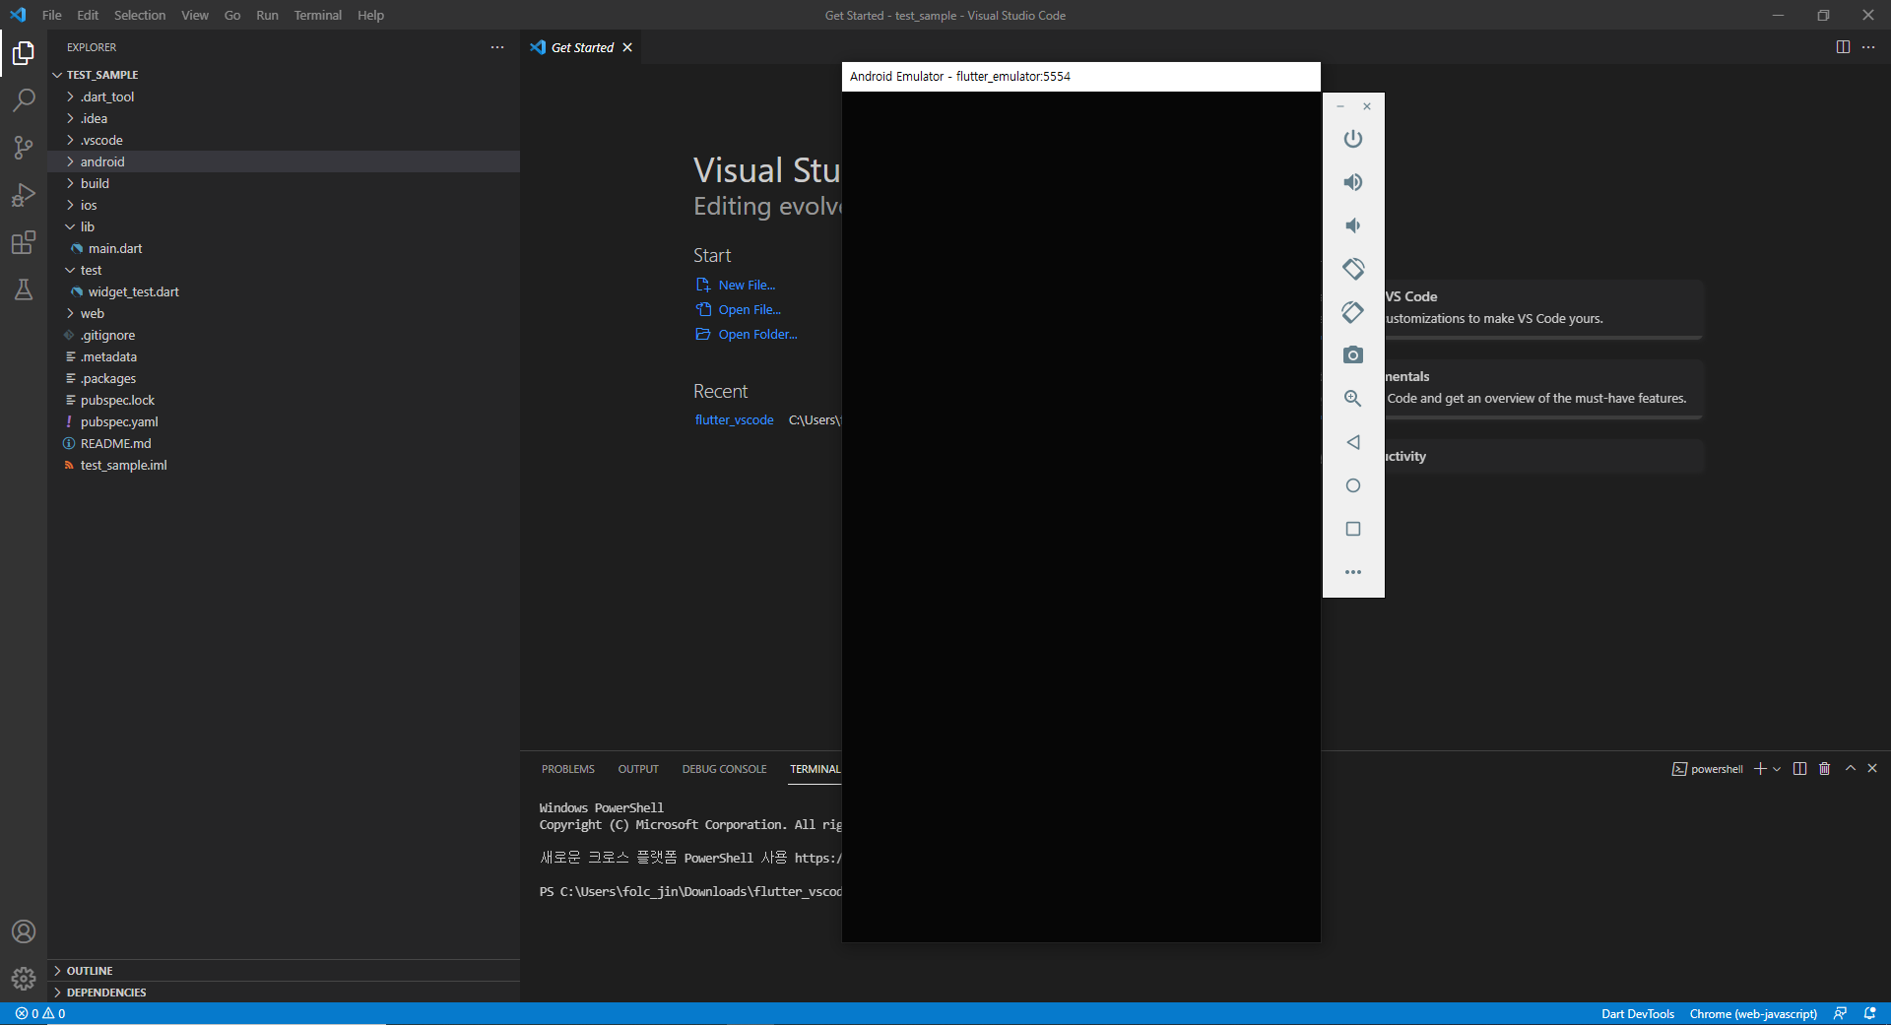Rotate emulator right
The width and height of the screenshot is (1891, 1025).
(1353, 312)
